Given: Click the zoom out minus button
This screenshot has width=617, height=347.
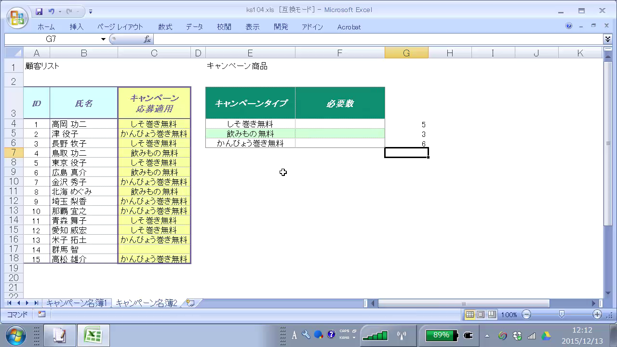Looking at the screenshot, I should pyautogui.click(x=526, y=315).
